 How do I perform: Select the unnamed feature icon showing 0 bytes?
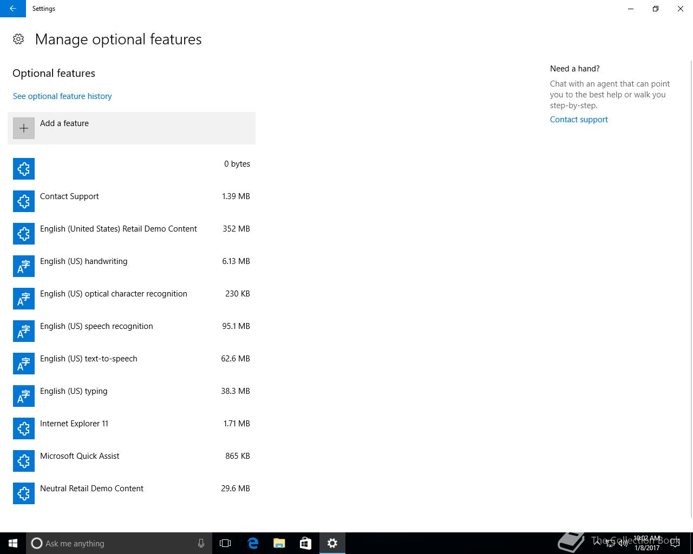(24, 169)
